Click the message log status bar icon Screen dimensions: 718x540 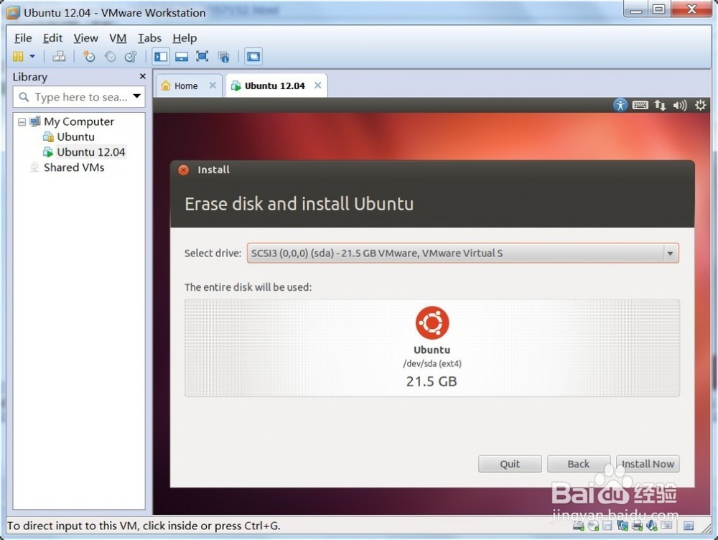[689, 526]
